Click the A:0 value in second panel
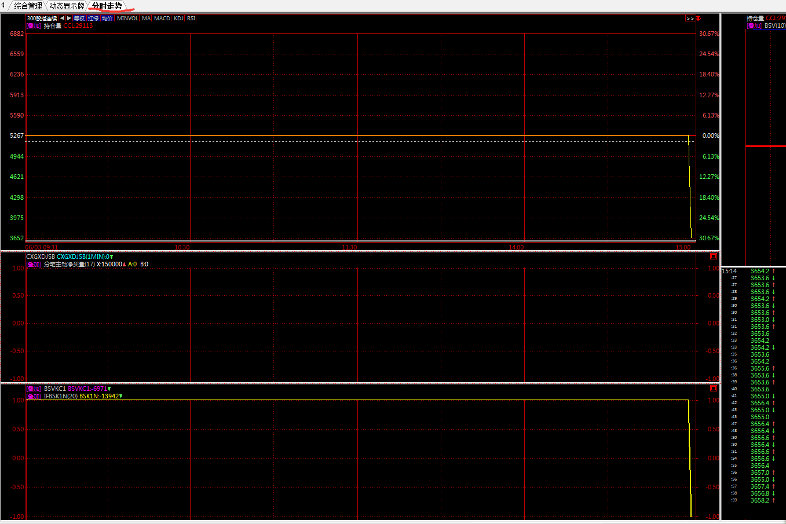Viewport: 786px width, 524px height. click(x=133, y=264)
